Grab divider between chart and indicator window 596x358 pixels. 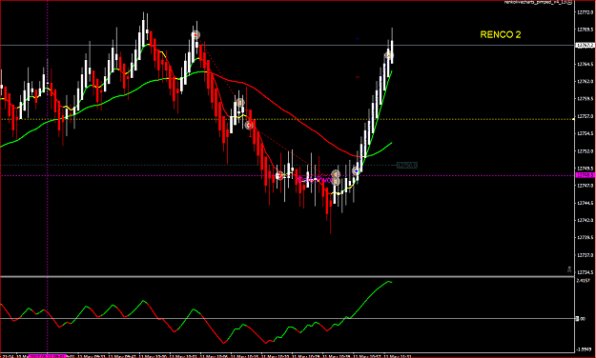tap(287, 276)
